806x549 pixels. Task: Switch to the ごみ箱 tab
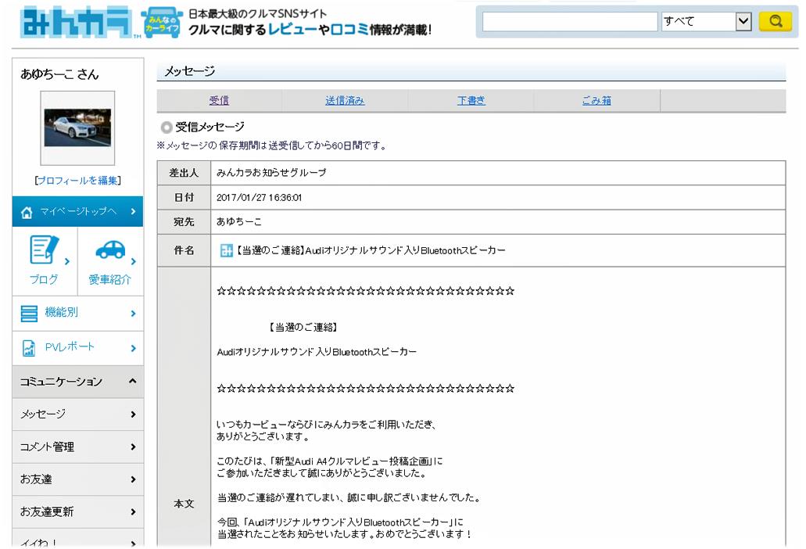click(596, 100)
